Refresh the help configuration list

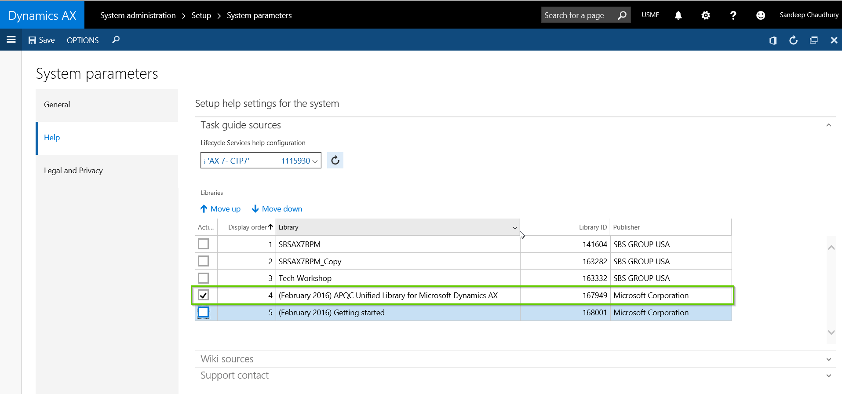pos(335,161)
